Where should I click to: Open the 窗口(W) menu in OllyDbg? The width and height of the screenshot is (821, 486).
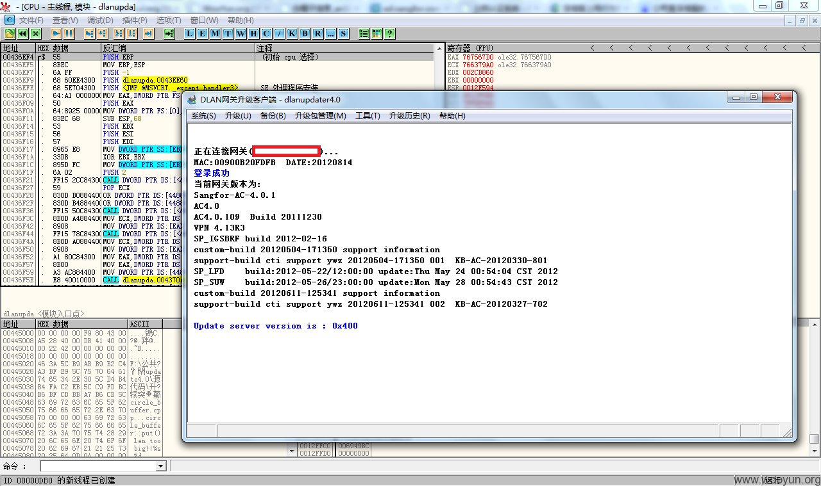tap(205, 20)
